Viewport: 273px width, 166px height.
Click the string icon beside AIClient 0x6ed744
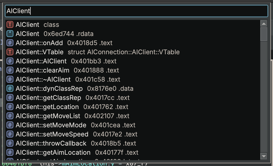tap(10, 34)
